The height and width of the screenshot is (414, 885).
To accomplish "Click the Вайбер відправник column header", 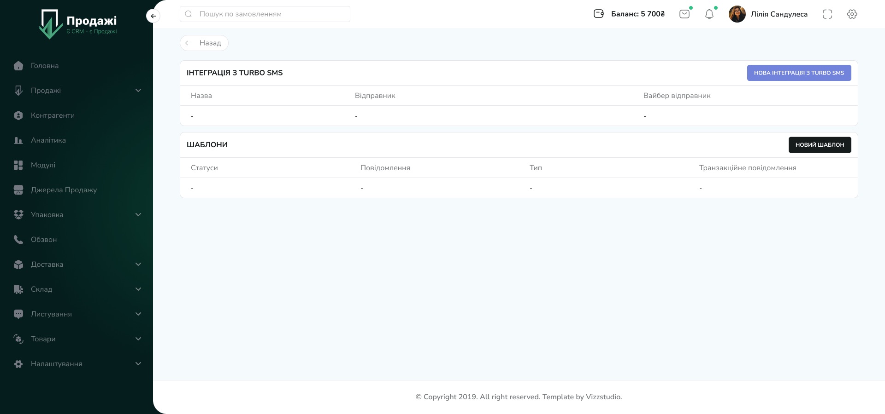I will pos(677,96).
